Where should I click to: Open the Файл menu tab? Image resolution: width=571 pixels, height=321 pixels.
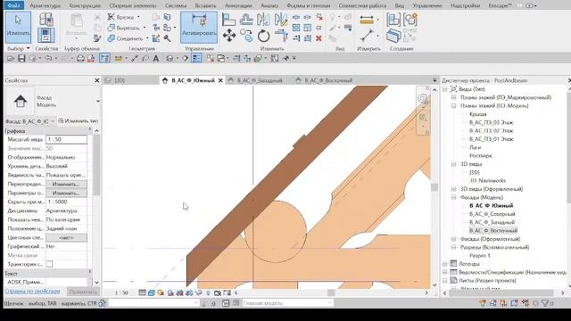[x=13, y=5]
